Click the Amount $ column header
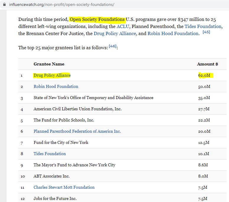The width and height of the screenshot is (229, 202). 207,64
